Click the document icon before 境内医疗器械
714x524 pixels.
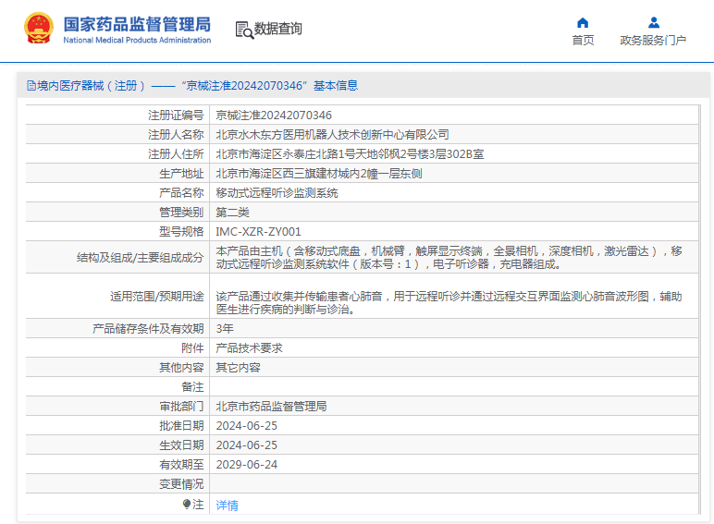31,86
